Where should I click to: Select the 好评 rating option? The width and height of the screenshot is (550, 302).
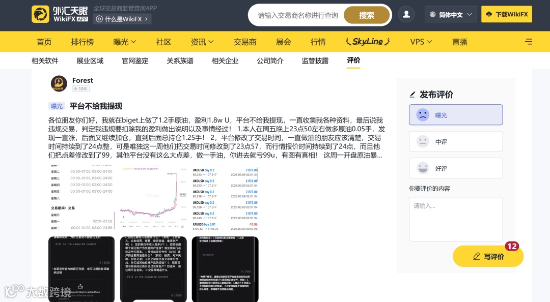click(456, 168)
